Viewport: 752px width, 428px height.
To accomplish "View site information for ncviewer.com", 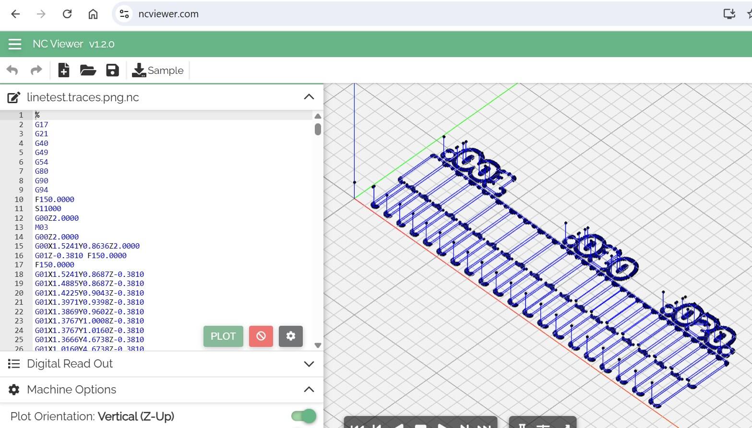I will pyautogui.click(x=124, y=14).
